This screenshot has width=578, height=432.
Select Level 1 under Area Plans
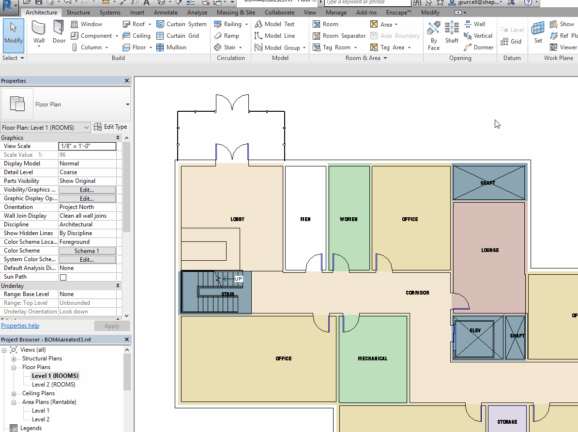[x=41, y=411]
